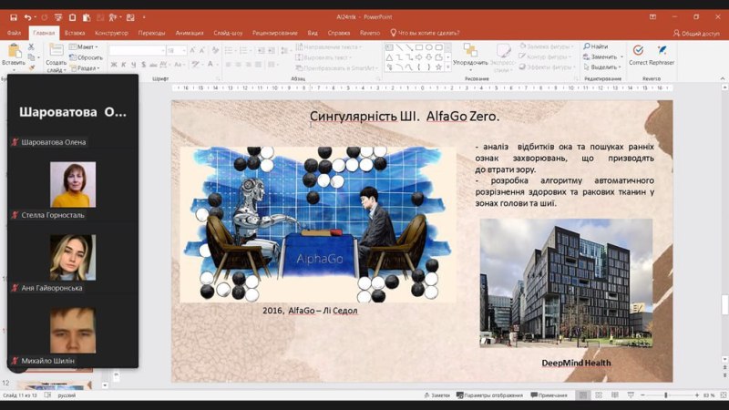Switch to Slide Sorter view icon
This screenshot has width=729, height=410.
(599, 395)
